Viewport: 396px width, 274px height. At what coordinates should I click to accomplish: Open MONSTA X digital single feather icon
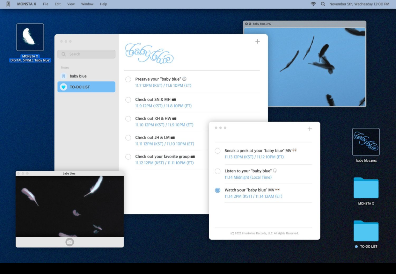coord(30,37)
